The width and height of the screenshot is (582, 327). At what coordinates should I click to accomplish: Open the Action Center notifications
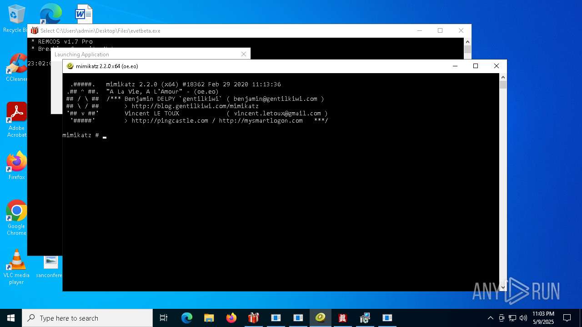[x=567, y=318]
